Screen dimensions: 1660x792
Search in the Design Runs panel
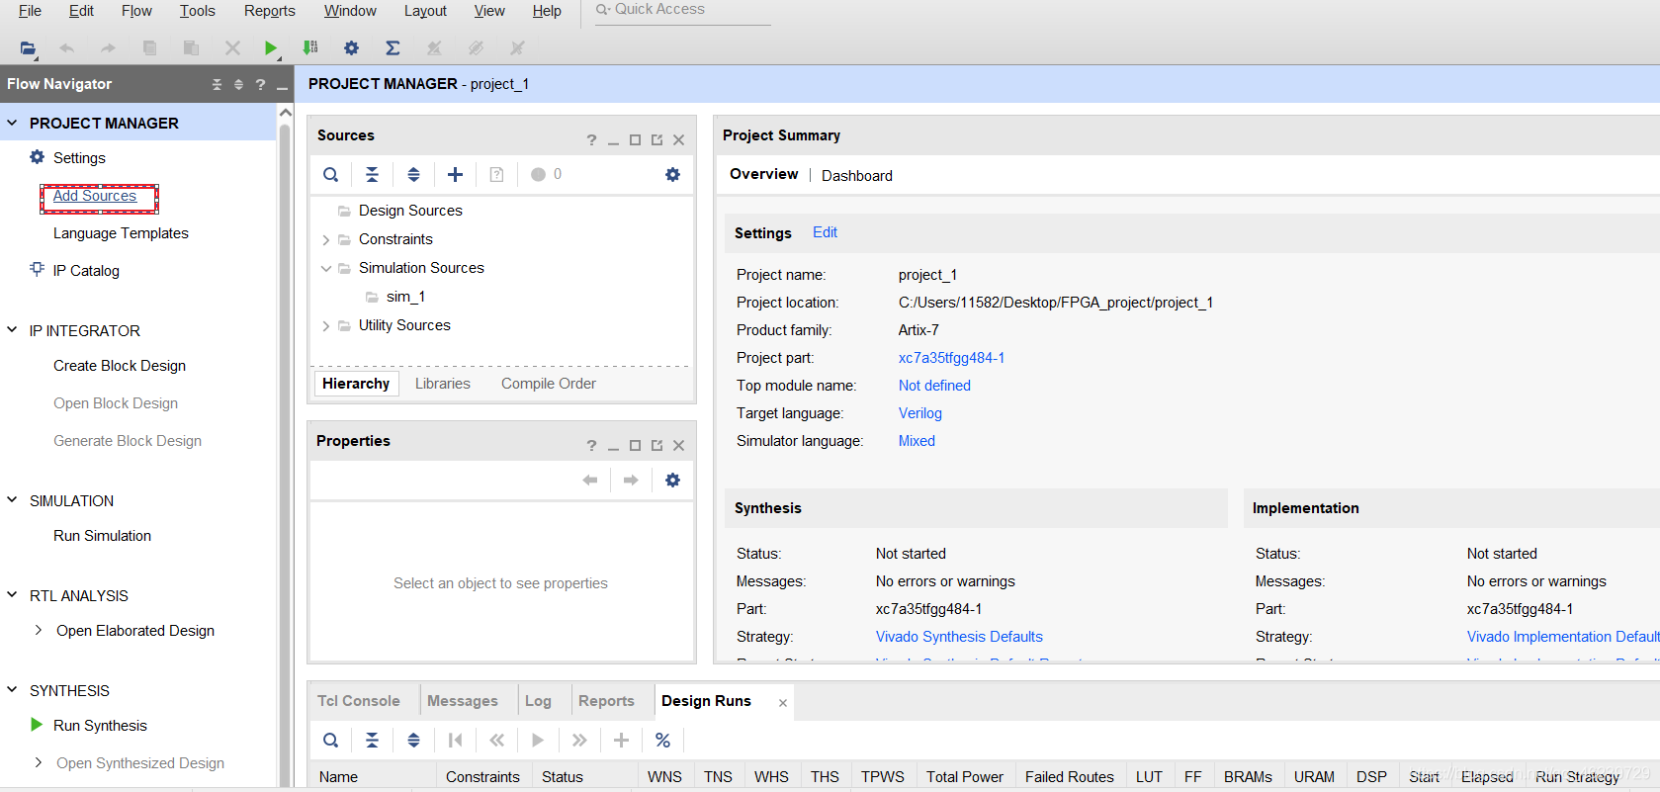pos(331,741)
